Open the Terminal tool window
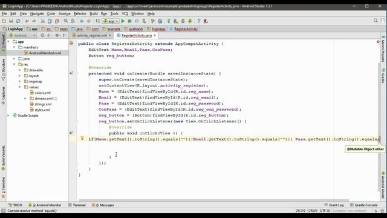The image size is (387, 218). point(77,205)
